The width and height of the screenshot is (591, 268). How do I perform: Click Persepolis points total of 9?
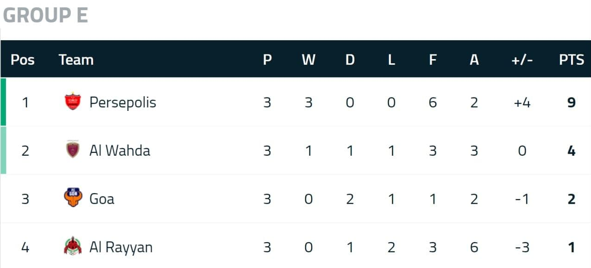(572, 102)
